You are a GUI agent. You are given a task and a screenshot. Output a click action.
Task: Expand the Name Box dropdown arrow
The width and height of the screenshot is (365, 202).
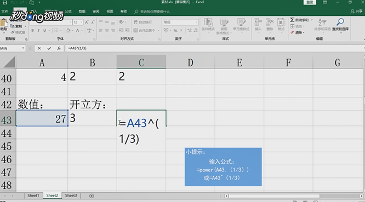[x=23, y=48]
